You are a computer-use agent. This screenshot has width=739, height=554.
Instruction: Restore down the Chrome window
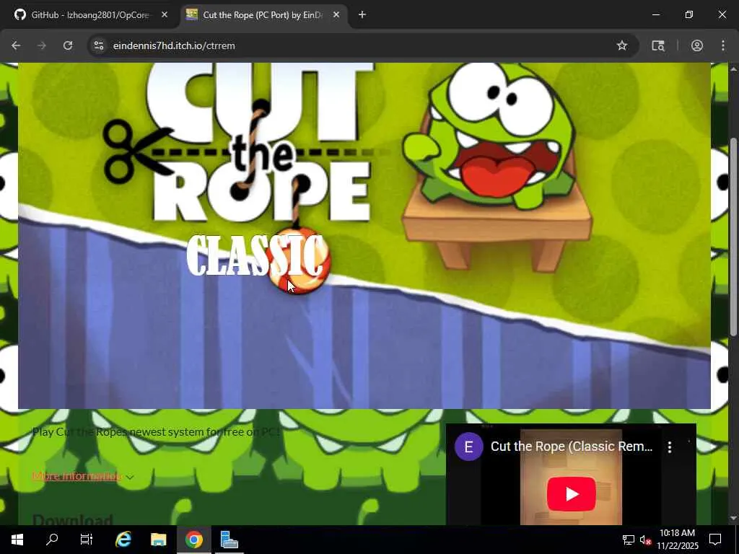(x=689, y=14)
